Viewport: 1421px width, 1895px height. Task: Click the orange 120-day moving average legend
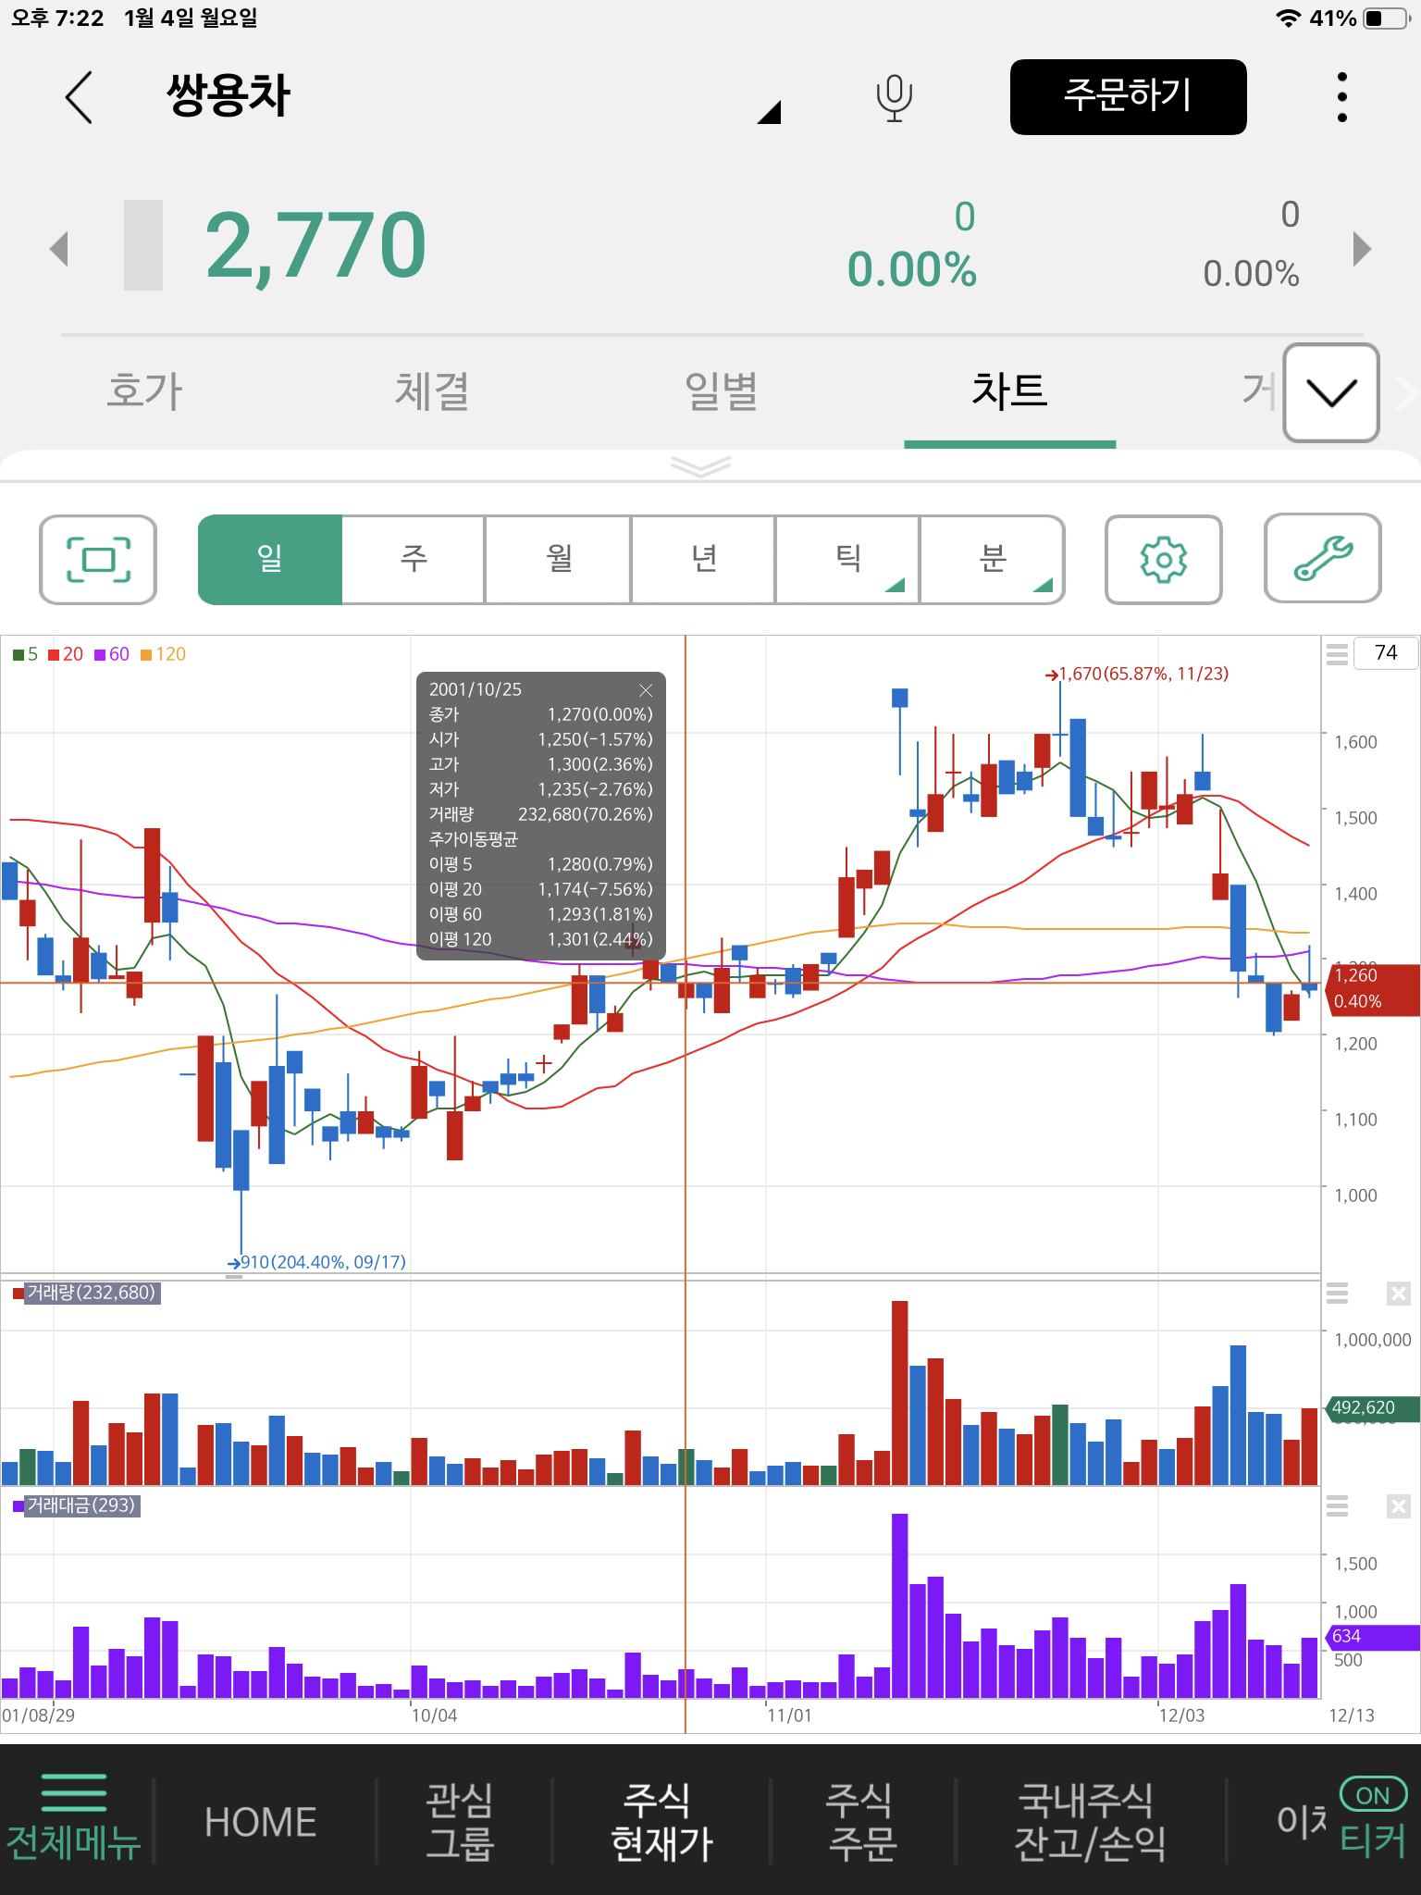163,654
